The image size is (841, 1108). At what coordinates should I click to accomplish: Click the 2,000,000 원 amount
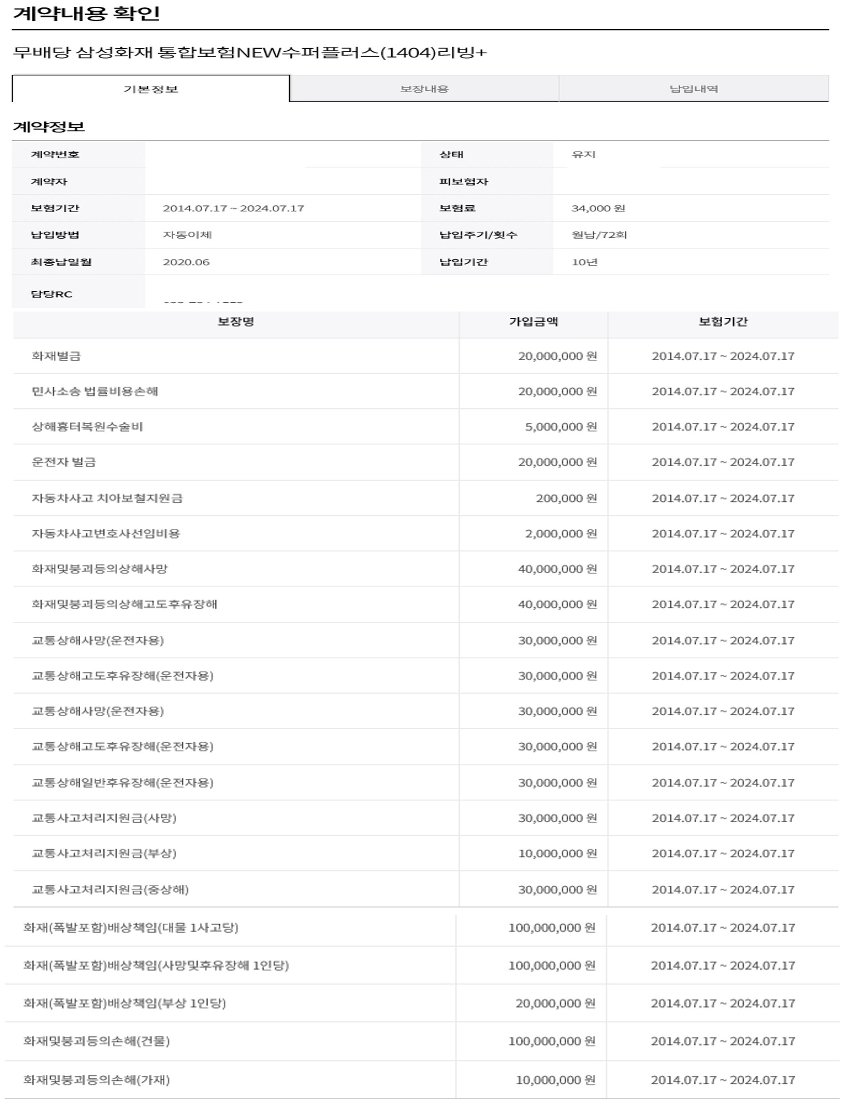tap(560, 533)
